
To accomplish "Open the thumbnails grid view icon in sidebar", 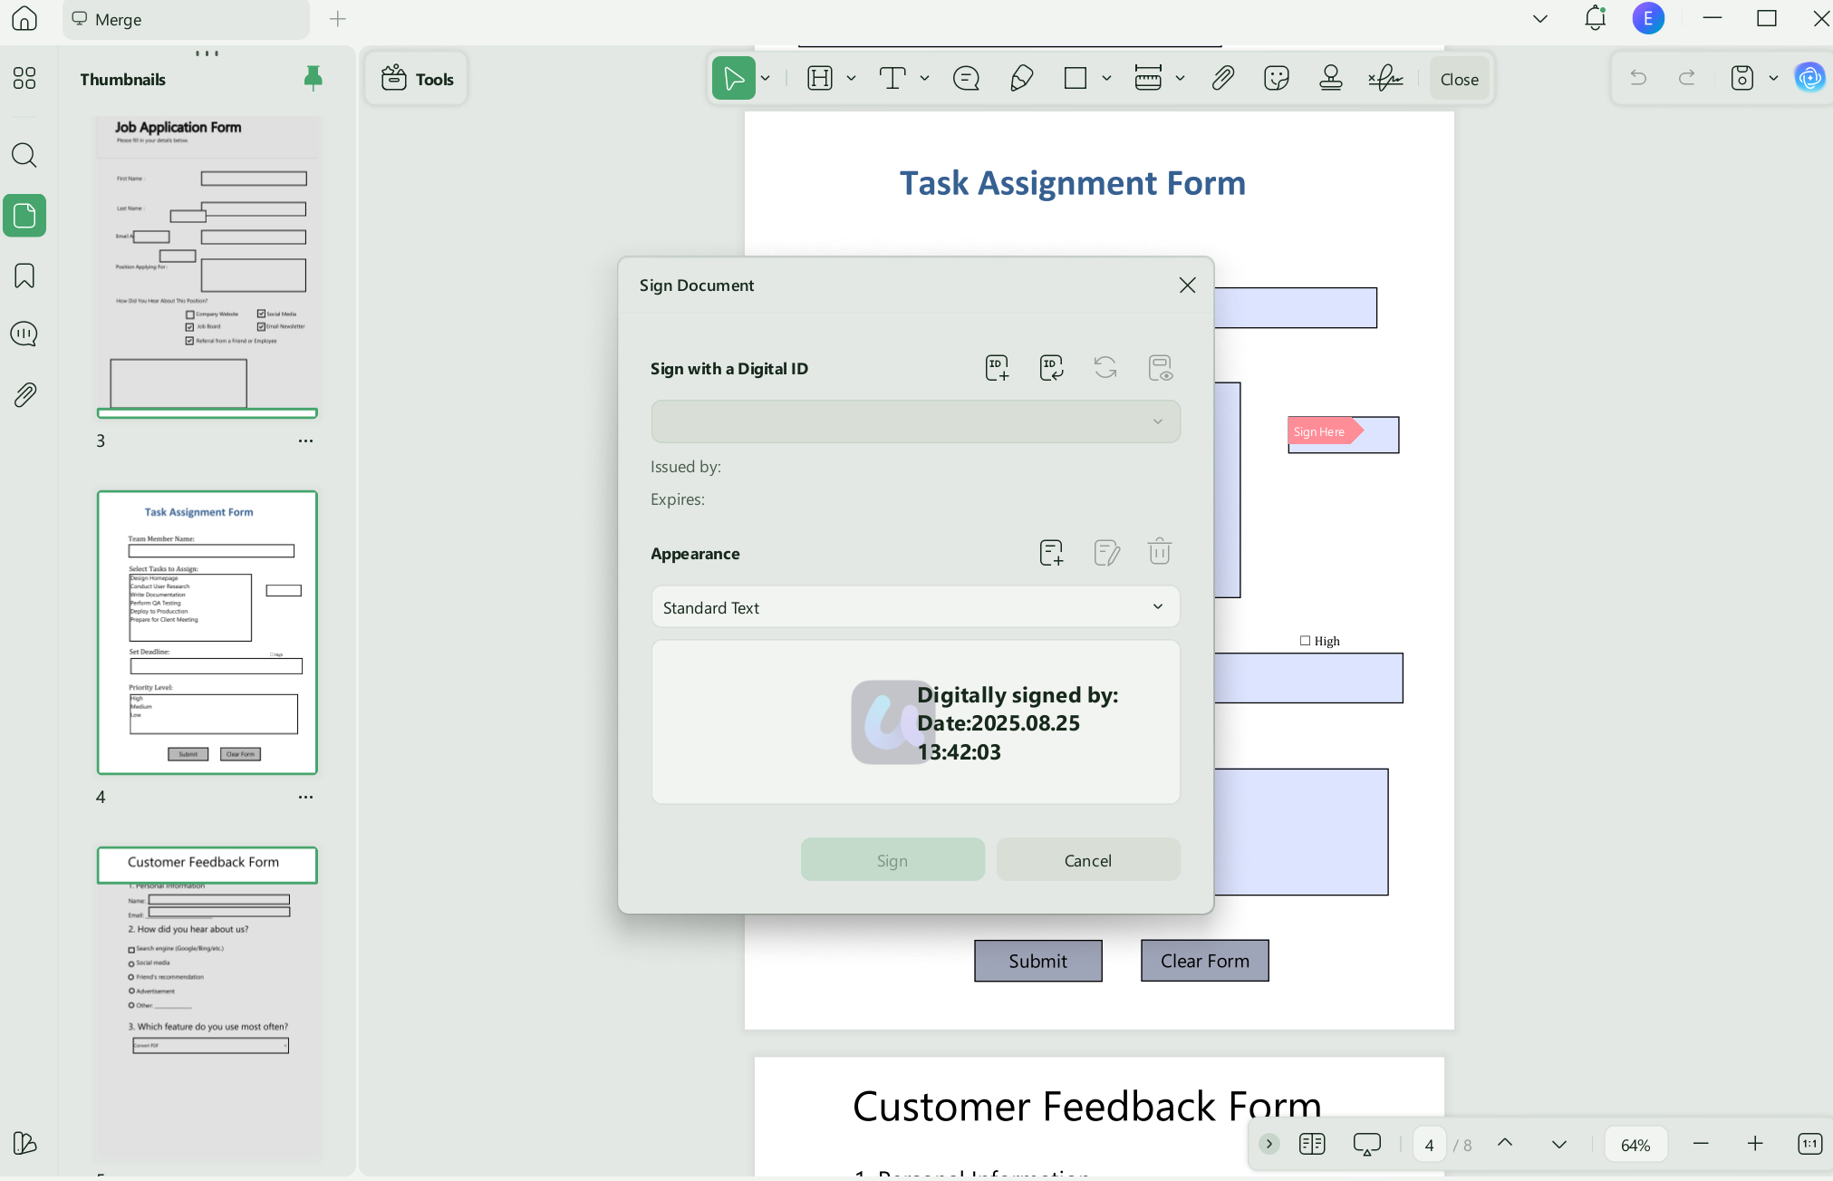I will (x=24, y=79).
